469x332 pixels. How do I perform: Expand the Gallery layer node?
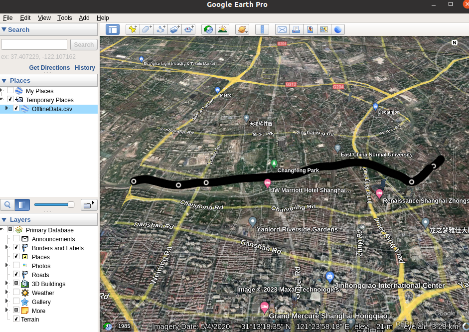[6, 301]
